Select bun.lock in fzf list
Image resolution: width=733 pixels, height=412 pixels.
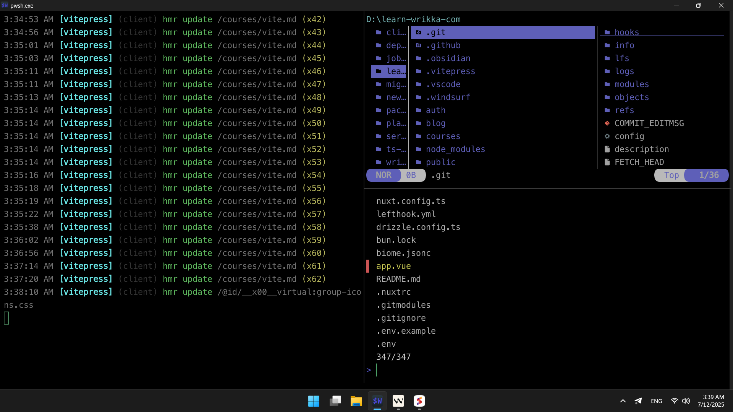(396, 240)
